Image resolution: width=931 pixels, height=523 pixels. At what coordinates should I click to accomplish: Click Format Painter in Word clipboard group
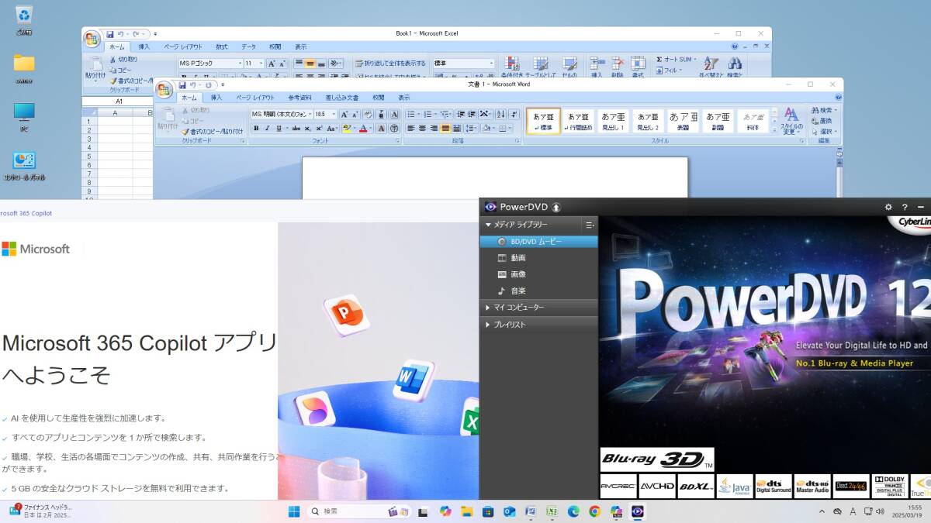click(213, 131)
